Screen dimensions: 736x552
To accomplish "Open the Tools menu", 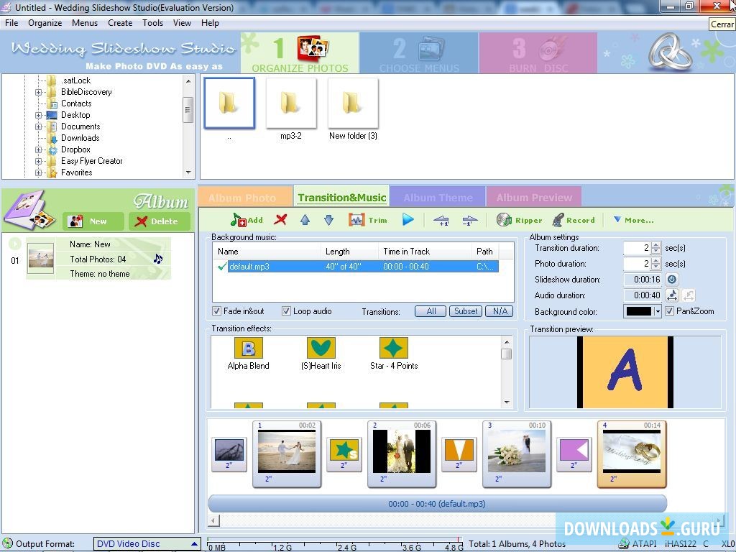I will pos(153,22).
